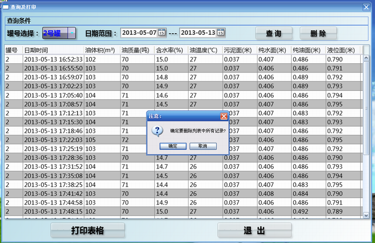The image size is (375, 243).
Task: Click the window icon in 查询及打印 title bar
Action: [x=5, y=6]
